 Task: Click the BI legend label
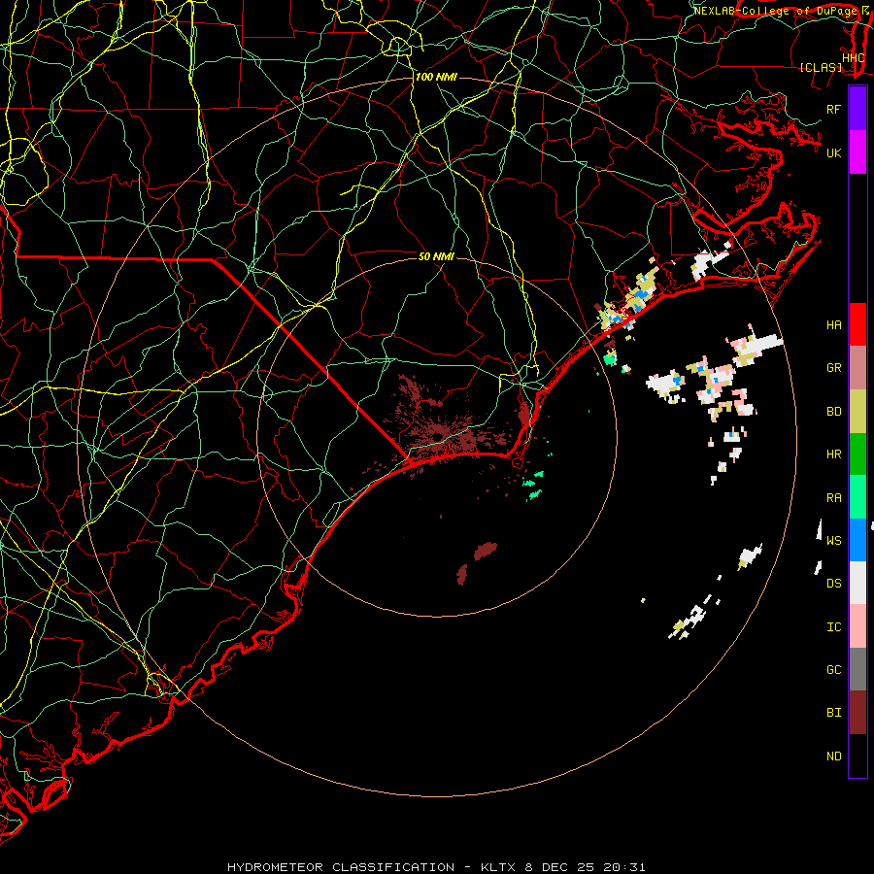click(834, 713)
